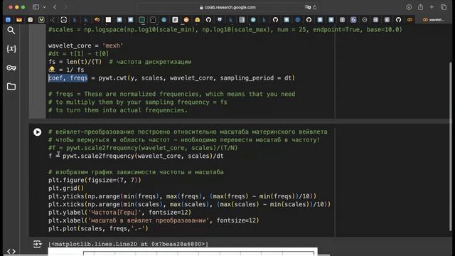455x256 pixels.
Task: Click the 'mexh' string value
Action: pos(112,46)
